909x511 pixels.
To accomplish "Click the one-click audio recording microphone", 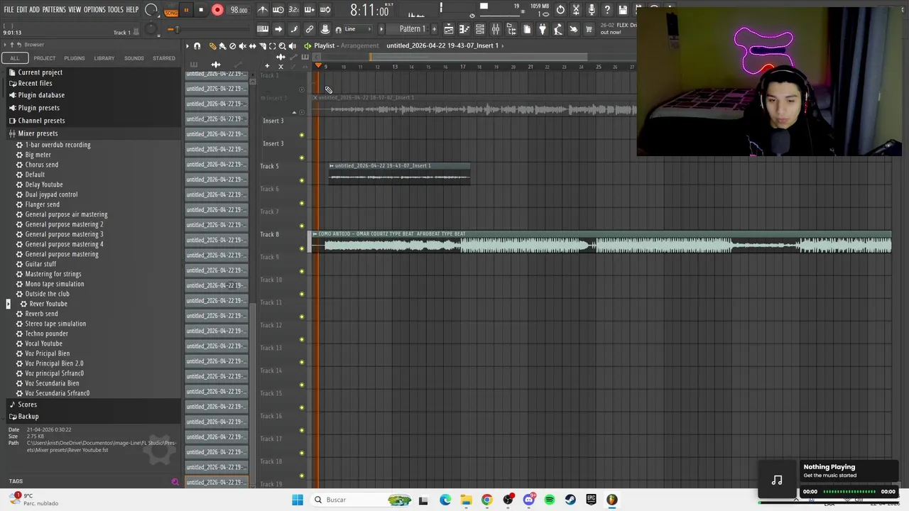I will [592, 9].
